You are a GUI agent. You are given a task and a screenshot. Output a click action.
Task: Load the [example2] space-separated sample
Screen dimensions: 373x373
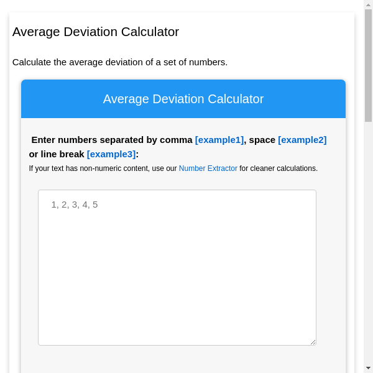click(302, 140)
